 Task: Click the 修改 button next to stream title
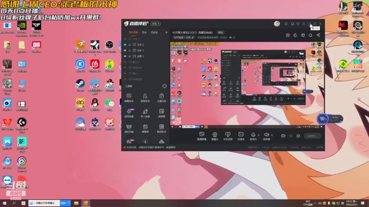click(220, 33)
